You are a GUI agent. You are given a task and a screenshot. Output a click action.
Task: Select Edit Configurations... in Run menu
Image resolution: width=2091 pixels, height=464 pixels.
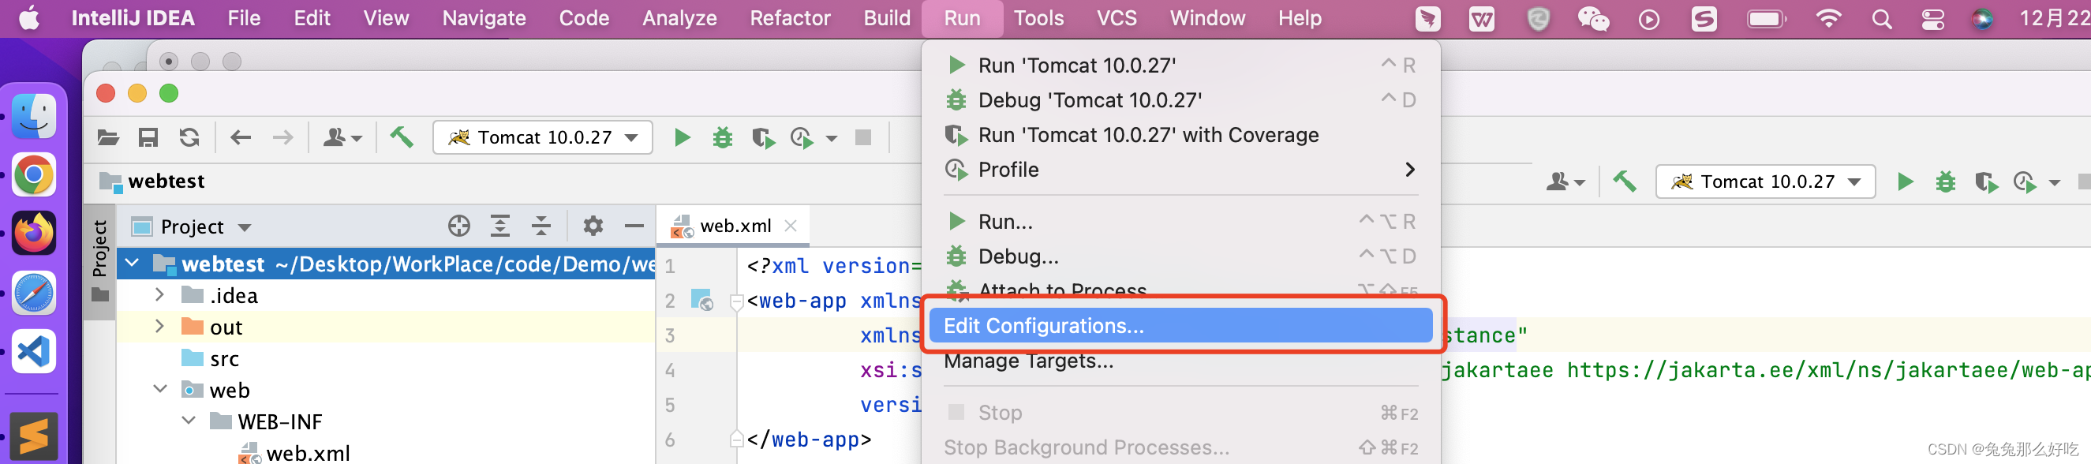point(1181,325)
